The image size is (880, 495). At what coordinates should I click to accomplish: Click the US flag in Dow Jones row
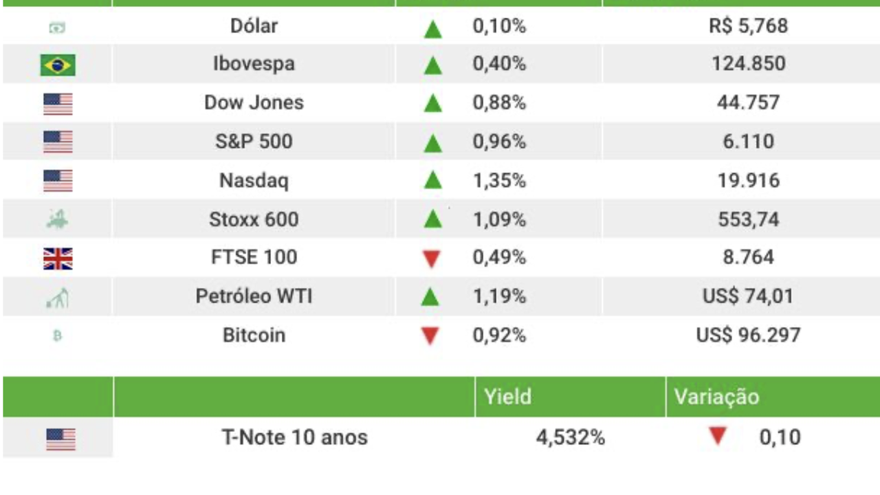coord(58,104)
